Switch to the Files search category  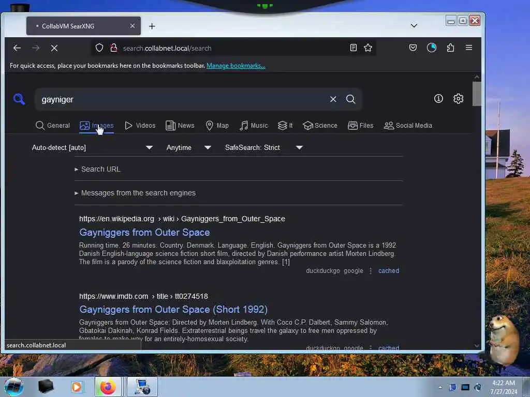(360, 126)
